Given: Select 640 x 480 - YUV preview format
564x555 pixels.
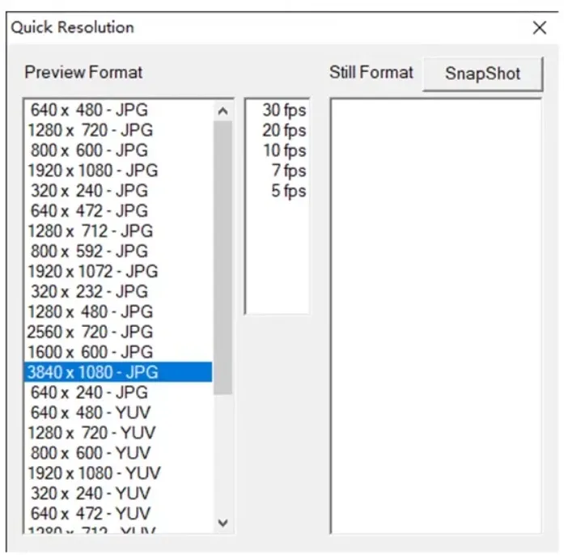Looking at the screenshot, I should coord(118,412).
